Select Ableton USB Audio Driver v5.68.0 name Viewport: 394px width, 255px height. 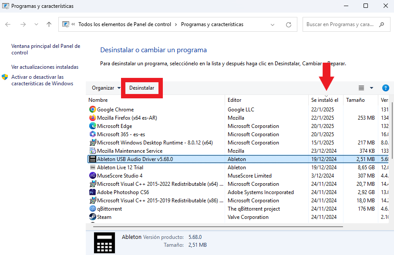[x=135, y=159]
